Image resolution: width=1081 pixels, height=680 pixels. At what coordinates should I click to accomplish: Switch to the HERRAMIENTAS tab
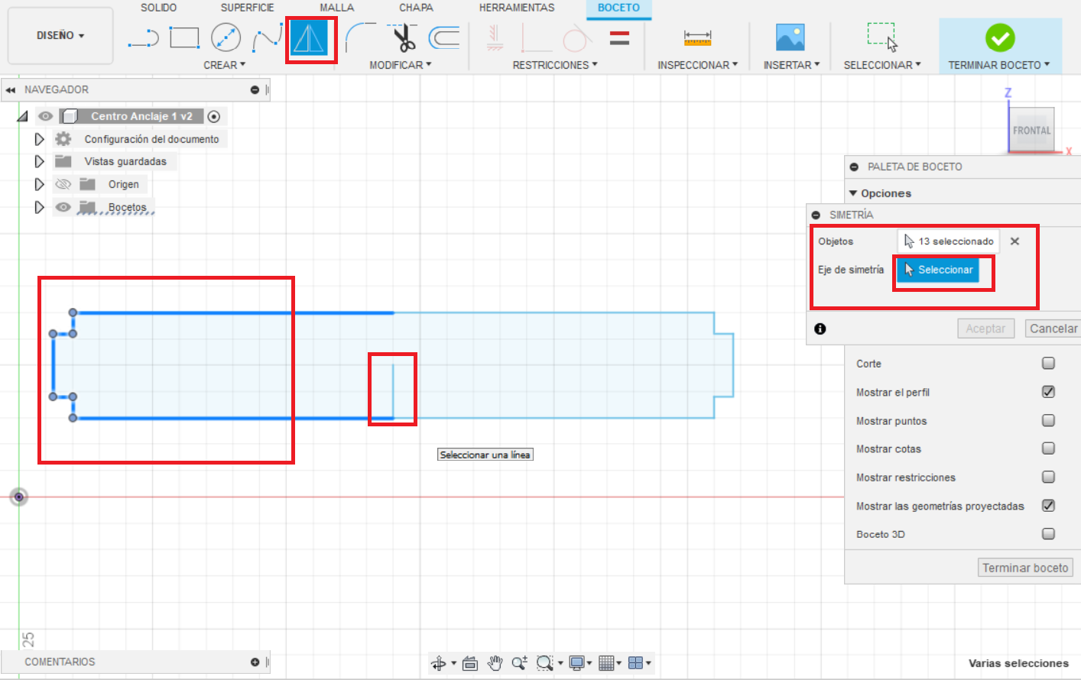point(517,8)
